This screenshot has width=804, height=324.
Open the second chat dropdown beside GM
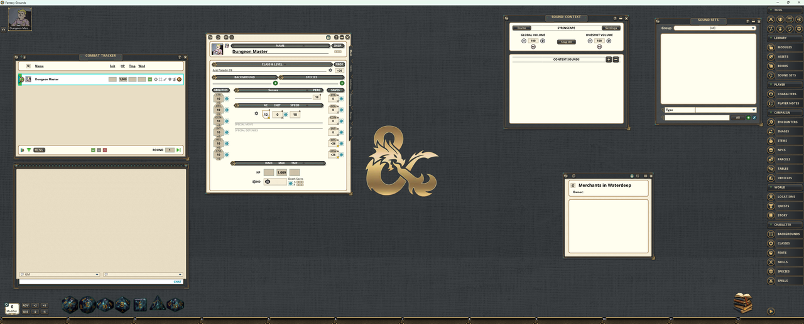pos(143,274)
